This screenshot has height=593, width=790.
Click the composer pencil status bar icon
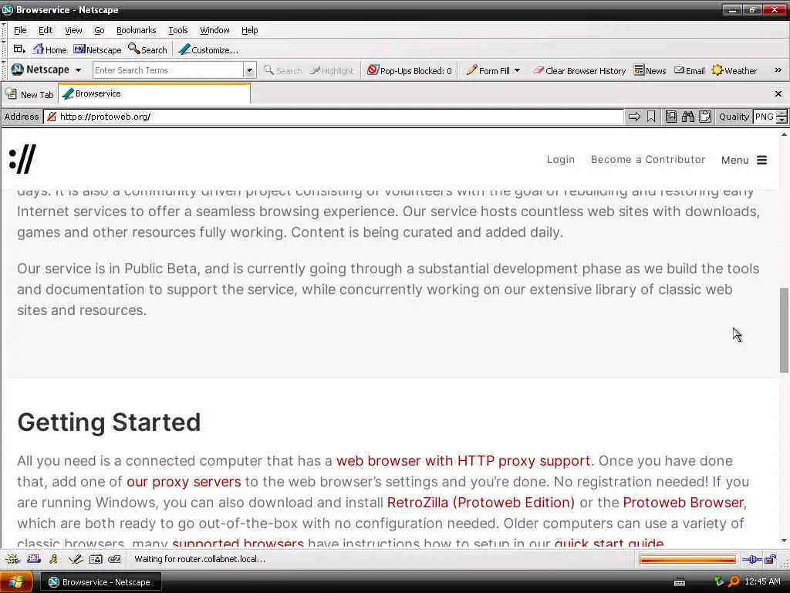coord(76,559)
